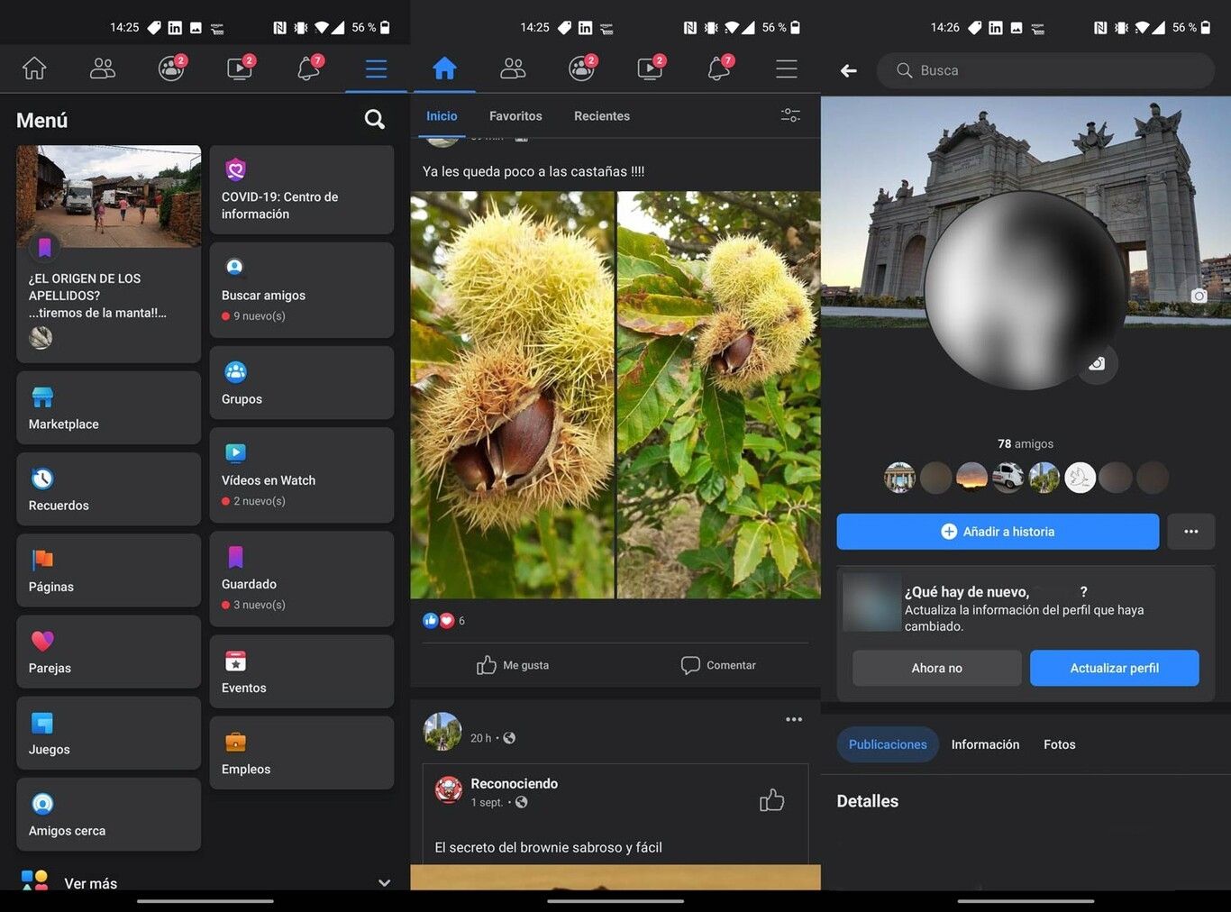Image resolution: width=1231 pixels, height=912 pixels.
Task: Select the Información tab on the profile
Action: pyautogui.click(x=985, y=744)
